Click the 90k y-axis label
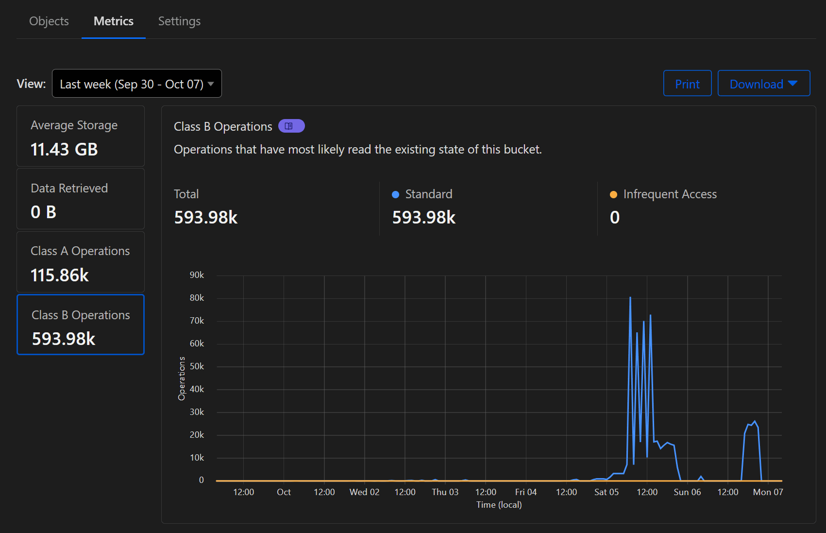The image size is (826, 533). (197, 275)
